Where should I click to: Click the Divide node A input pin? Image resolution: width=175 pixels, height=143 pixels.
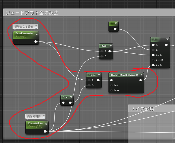(89, 80)
